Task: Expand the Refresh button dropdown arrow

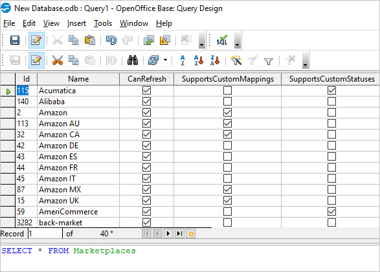Action: 165,60
